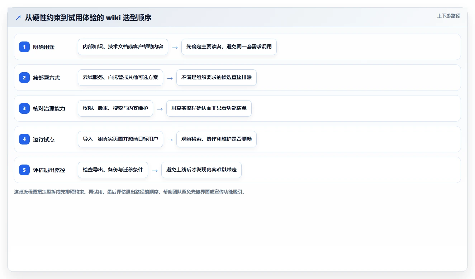Image resolution: width=475 pixels, height=279 pixels.
Task: Select the caption starting 这张流程图把选型拆成
Action: click(x=129, y=192)
